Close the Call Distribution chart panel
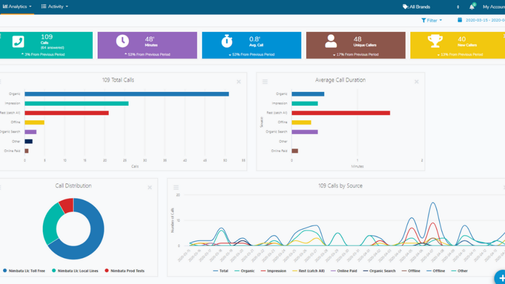The image size is (505, 284). pyautogui.click(x=150, y=187)
